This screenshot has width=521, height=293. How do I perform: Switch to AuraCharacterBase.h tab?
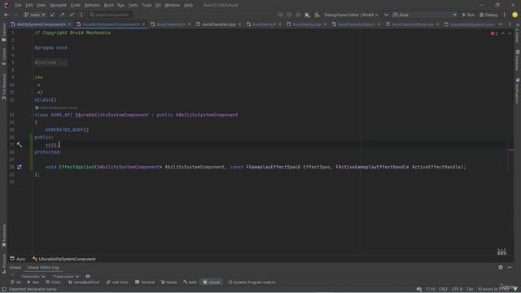coord(357,24)
